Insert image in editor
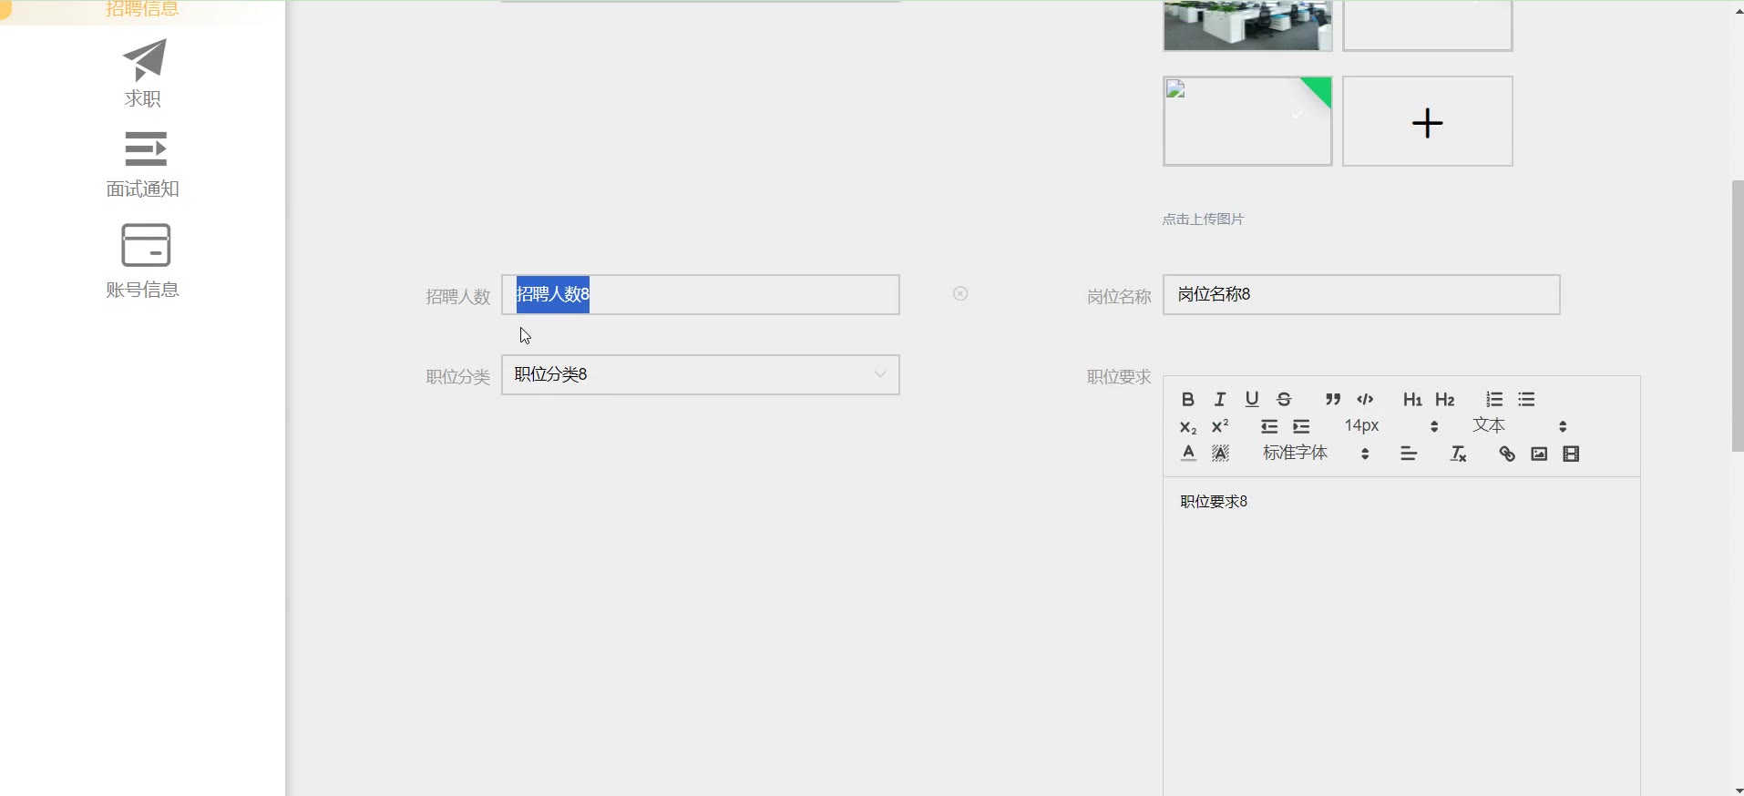This screenshot has height=796, width=1744. pos(1539,454)
